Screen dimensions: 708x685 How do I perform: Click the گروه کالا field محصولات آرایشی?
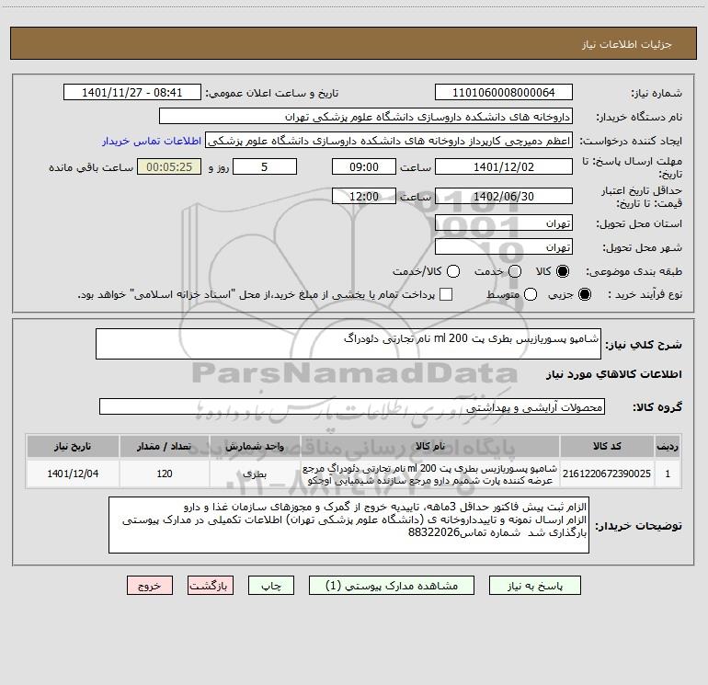[x=352, y=406]
